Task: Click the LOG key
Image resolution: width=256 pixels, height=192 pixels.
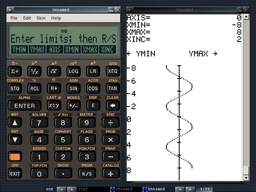Action: (x=74, y=71)
